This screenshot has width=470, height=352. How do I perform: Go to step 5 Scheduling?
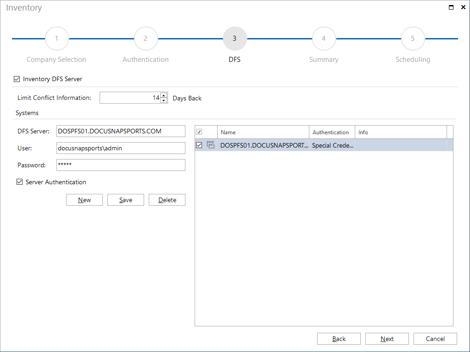pyautogui.click(x=413, y=38)
